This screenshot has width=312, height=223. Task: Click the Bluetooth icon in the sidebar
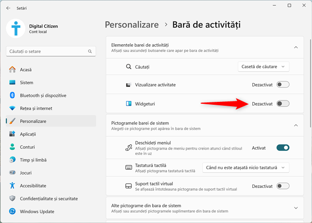[13, 95]
